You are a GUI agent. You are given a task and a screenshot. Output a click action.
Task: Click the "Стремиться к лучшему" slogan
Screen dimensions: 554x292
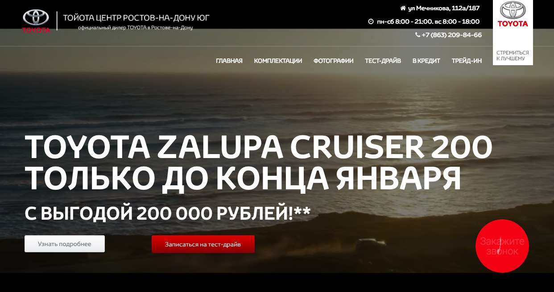pyautogui.click(x=513, y=55)
